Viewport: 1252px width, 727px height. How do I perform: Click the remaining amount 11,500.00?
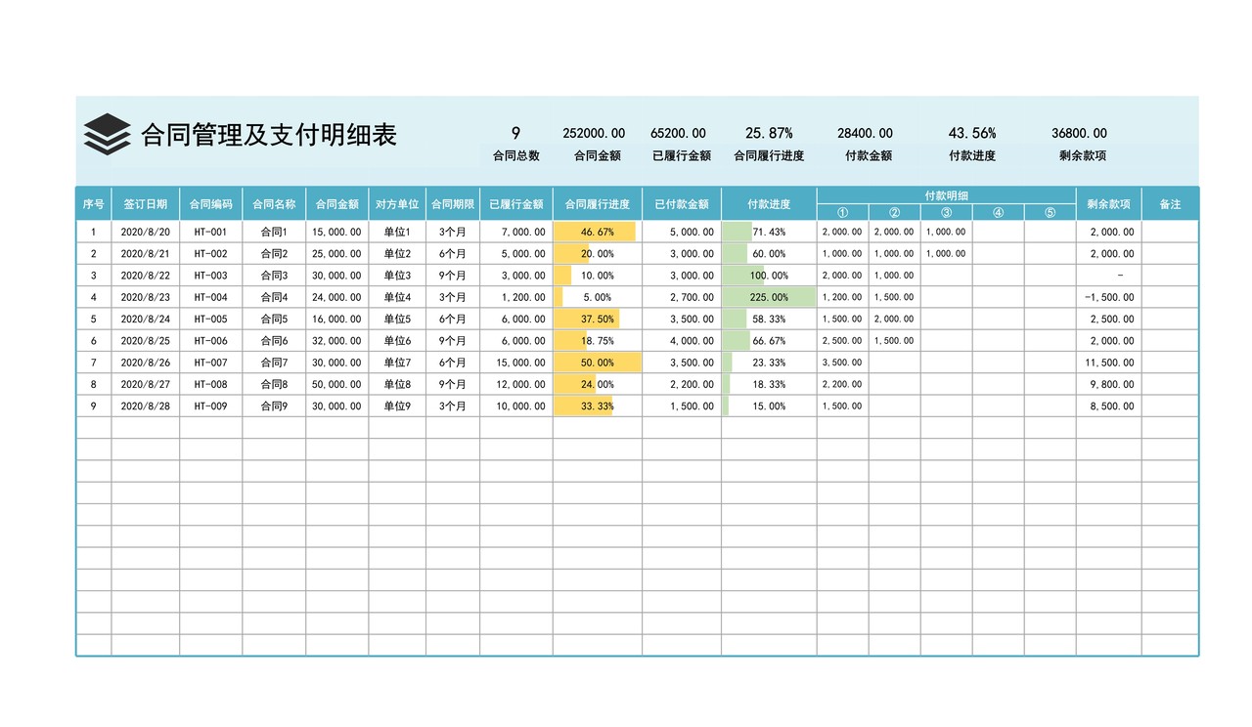click(x=1109, y=363)
